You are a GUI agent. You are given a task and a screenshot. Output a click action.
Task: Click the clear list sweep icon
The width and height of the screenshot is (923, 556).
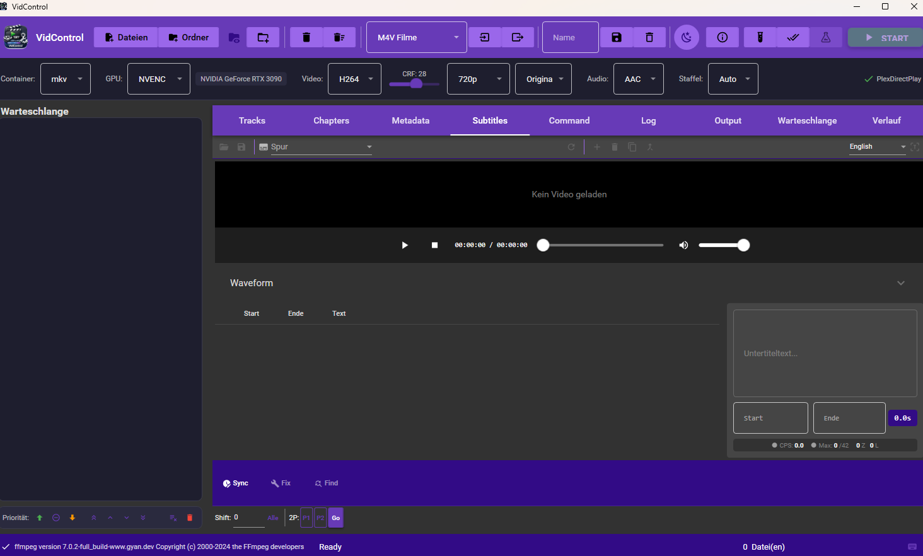point(339,38)
